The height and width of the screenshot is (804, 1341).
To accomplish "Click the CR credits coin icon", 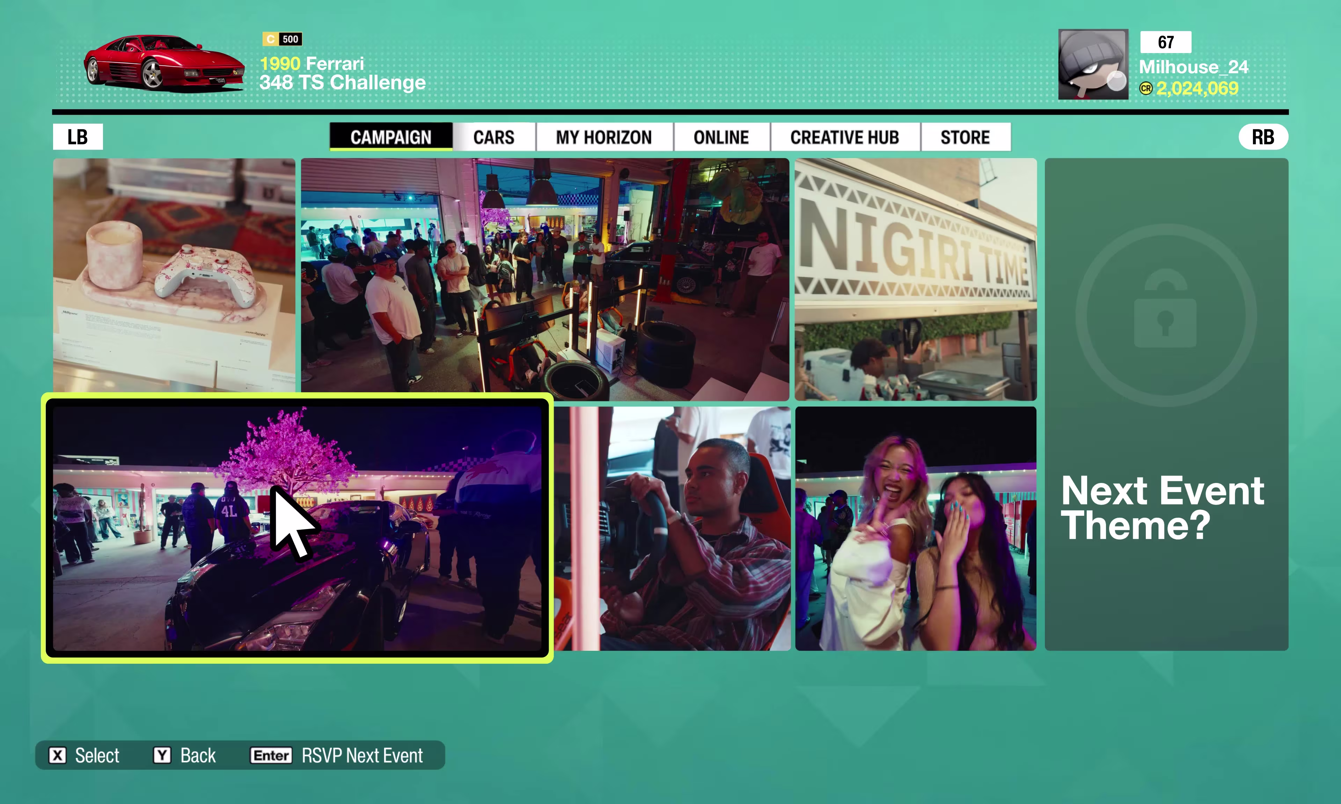I will (1146, 88).
